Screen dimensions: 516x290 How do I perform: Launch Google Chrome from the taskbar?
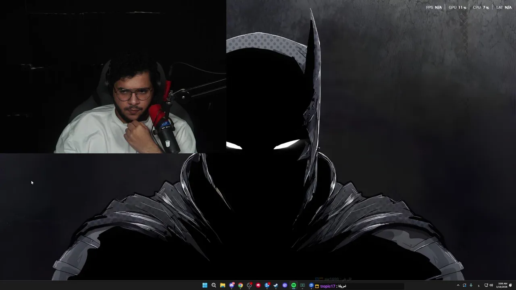point(240,286)
